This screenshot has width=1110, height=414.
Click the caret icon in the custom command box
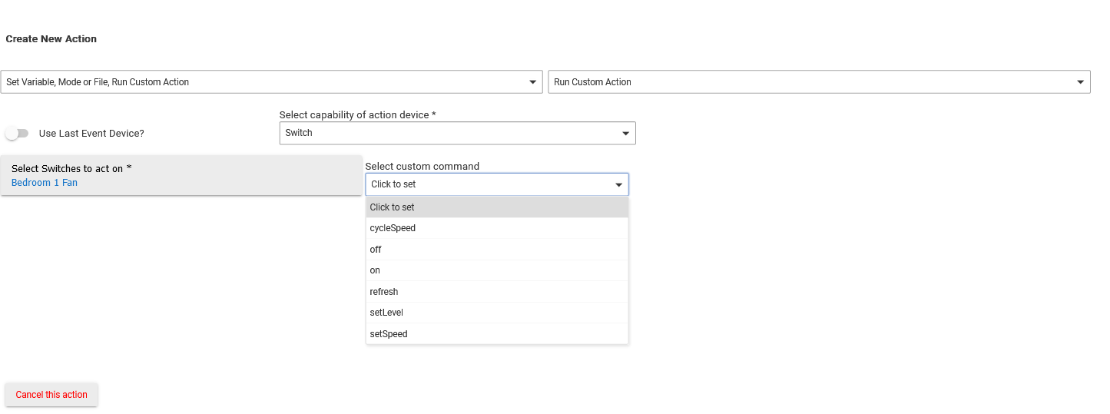point(618,185)
